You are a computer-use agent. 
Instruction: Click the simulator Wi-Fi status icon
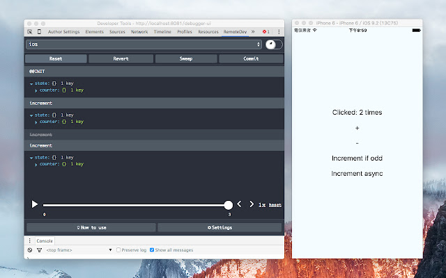(x=315, y=30)
